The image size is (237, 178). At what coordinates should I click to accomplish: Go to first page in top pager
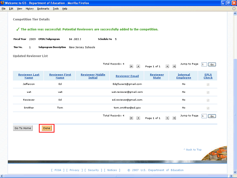click(x=131, y=66)
